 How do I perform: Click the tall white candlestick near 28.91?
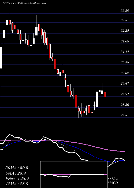pos(97,99)
